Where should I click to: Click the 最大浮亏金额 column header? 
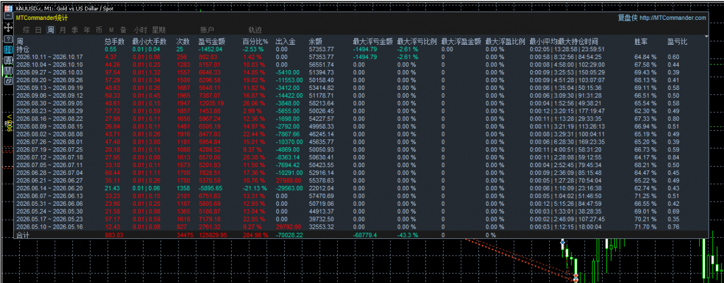click(373, 42)
